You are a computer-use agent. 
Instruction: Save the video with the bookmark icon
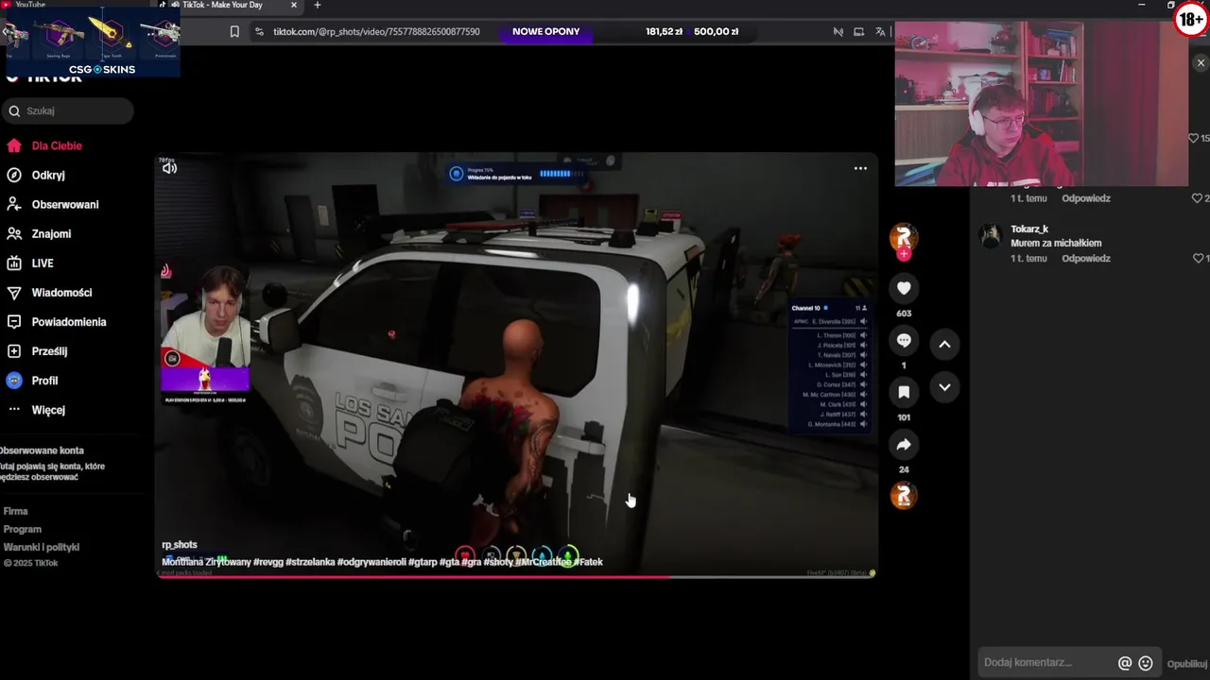904,392
